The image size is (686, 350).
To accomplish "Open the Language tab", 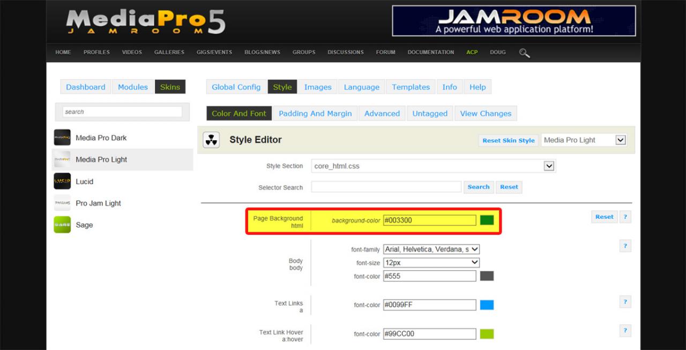I will [362, 87].
